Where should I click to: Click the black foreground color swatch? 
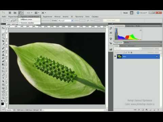2,104
